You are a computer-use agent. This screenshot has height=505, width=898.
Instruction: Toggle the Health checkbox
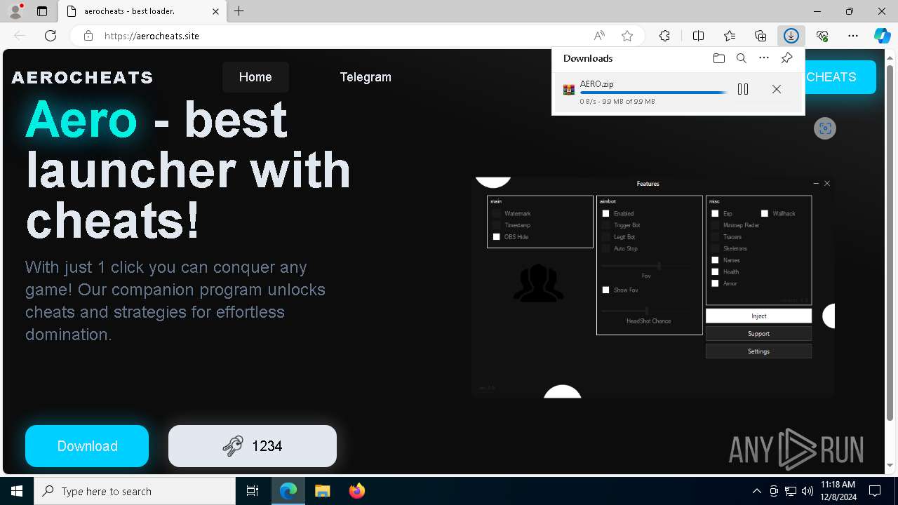pyautogui.click(x=715, y=271)
